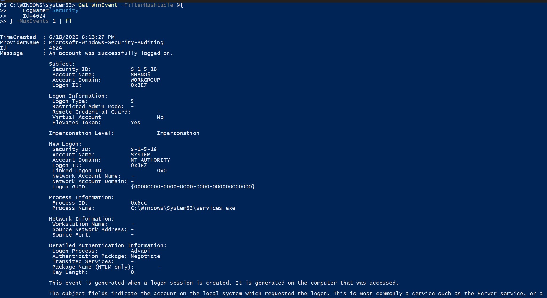
Task: Click the 'An account was successfully logged on' message
Action: [x=111, y=53]
